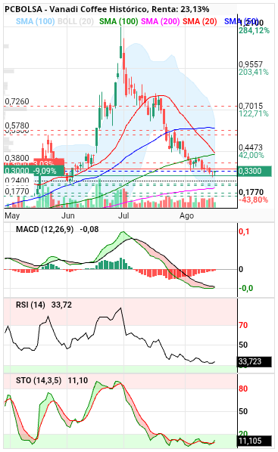Click the STO value 11,10 beside the label

[x=78, y=380]
